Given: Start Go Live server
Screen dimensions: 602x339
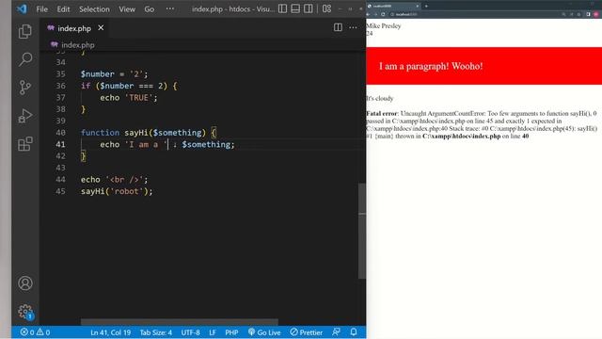Looking at the screenshot, I should (x=264, y=332).
